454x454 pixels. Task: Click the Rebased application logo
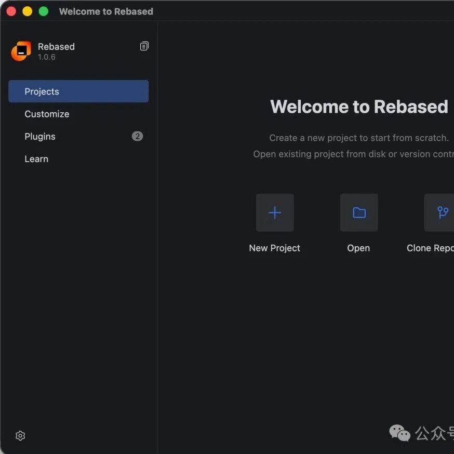[21, 51]
